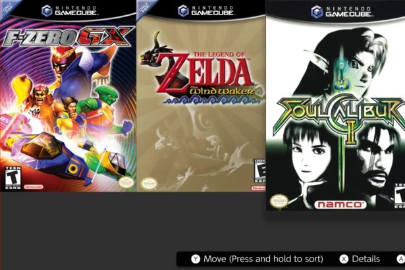Screen dimensions: 405x270
Task: Click the Teen ESRB rating on F-Zero GX
Action: coord(13,178)
